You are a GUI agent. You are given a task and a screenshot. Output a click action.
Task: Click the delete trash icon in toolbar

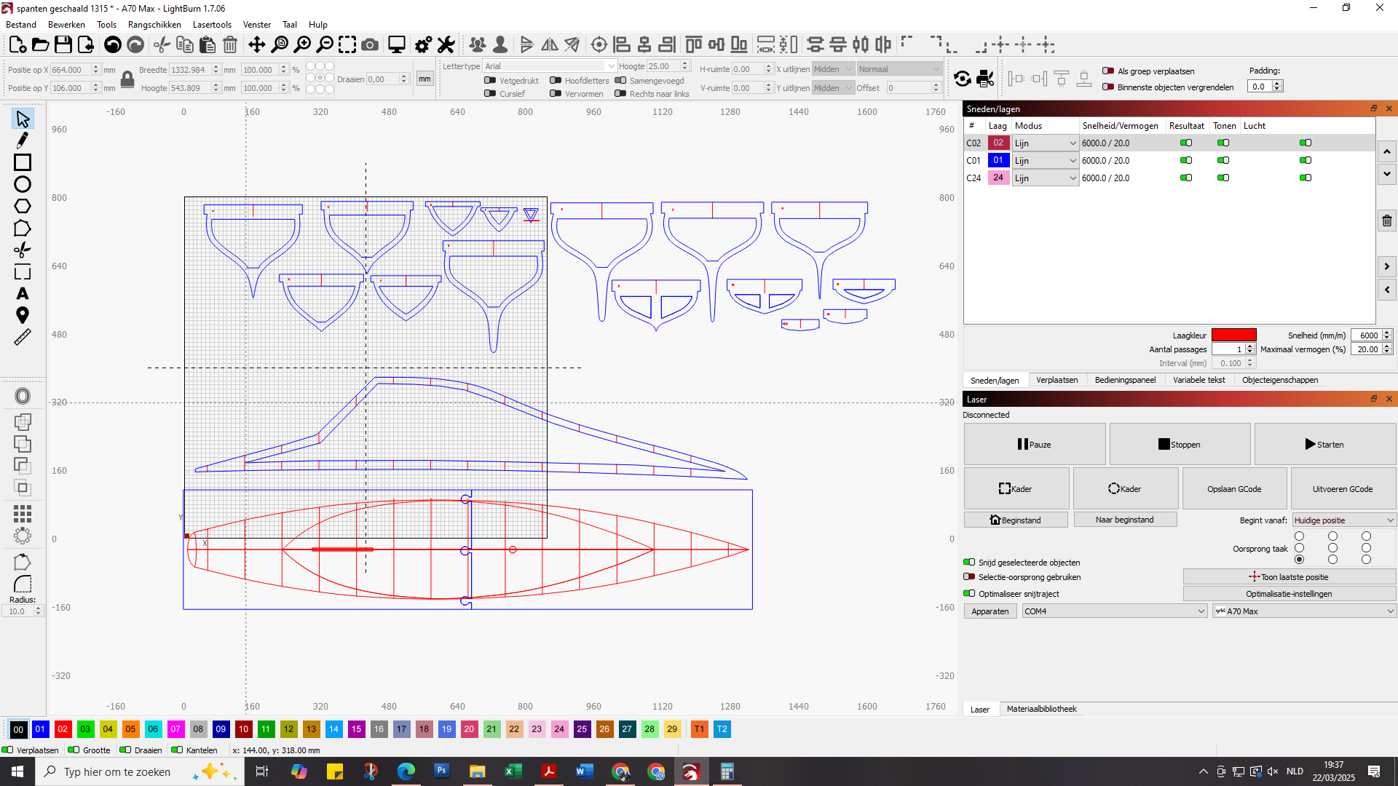(x=230, y=44)
